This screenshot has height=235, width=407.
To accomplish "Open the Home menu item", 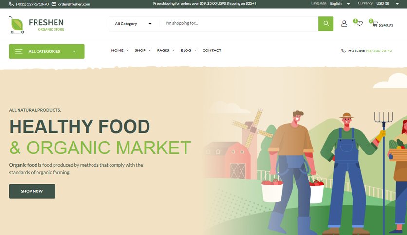I will pos(120,50).
